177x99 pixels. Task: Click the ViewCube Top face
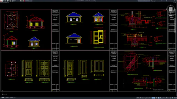[x=171, y=9]
